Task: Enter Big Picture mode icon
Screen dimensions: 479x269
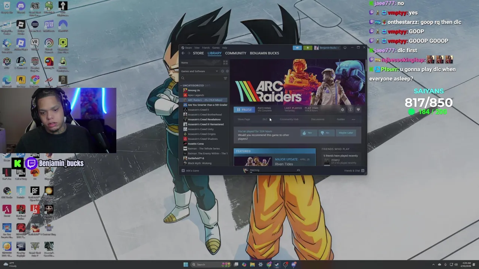Action: coord(345,48)
